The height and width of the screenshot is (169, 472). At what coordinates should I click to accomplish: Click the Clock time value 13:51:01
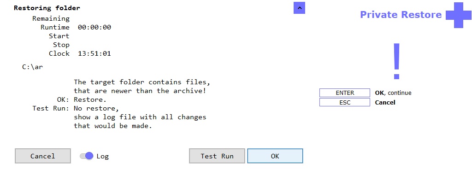point(94,53)
